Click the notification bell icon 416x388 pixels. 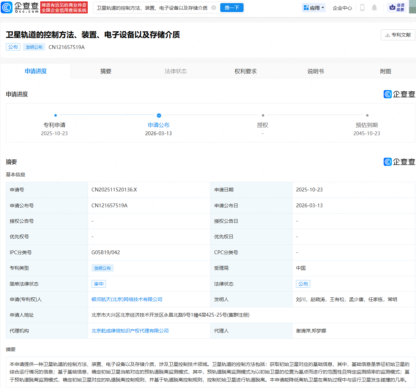pyautogui.click(x=374, y=7)
